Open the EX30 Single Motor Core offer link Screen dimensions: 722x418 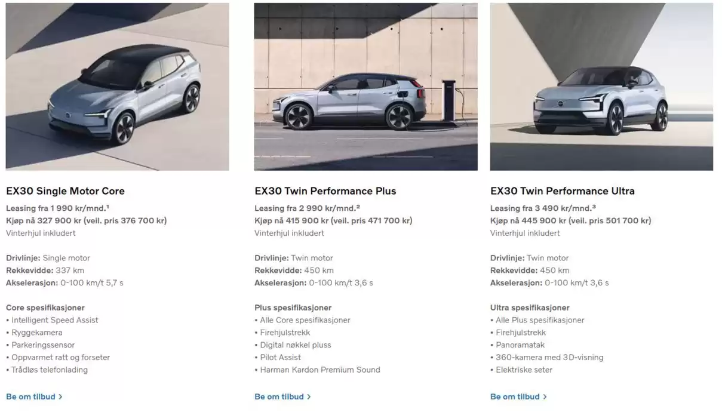34,397
